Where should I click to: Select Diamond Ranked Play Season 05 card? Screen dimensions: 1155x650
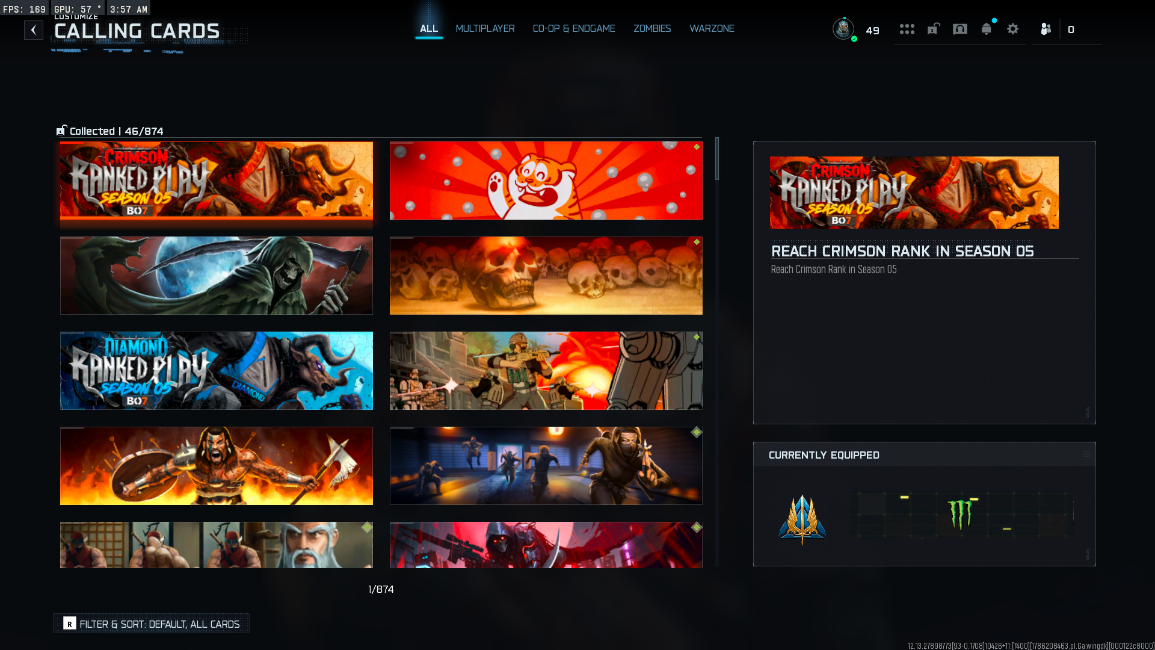217,371
